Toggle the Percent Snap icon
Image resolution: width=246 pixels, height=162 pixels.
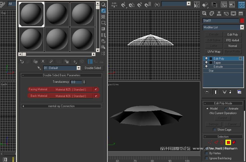(x=139, y=5)
